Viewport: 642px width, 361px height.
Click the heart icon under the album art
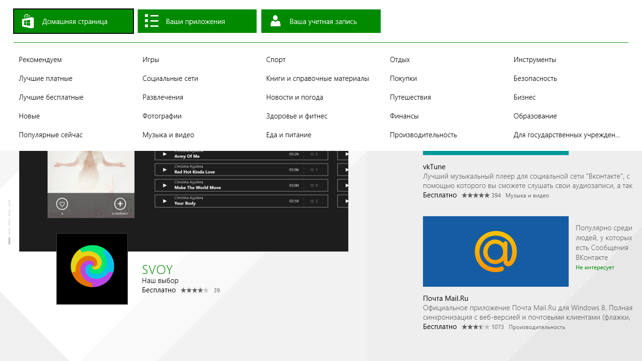62,204
